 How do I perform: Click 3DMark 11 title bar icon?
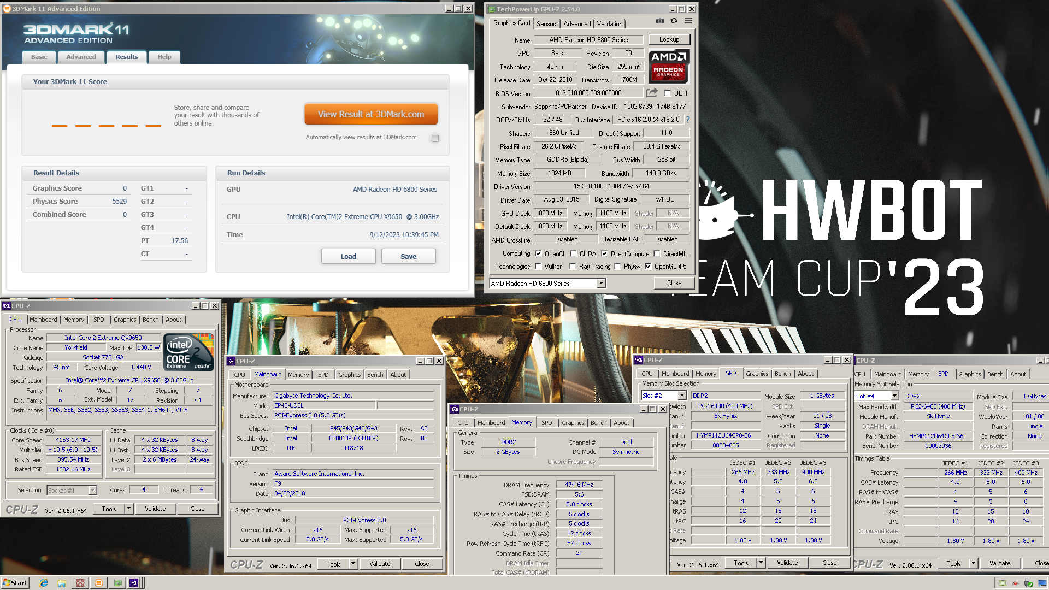pyautogui.click(x=7, y=9)
